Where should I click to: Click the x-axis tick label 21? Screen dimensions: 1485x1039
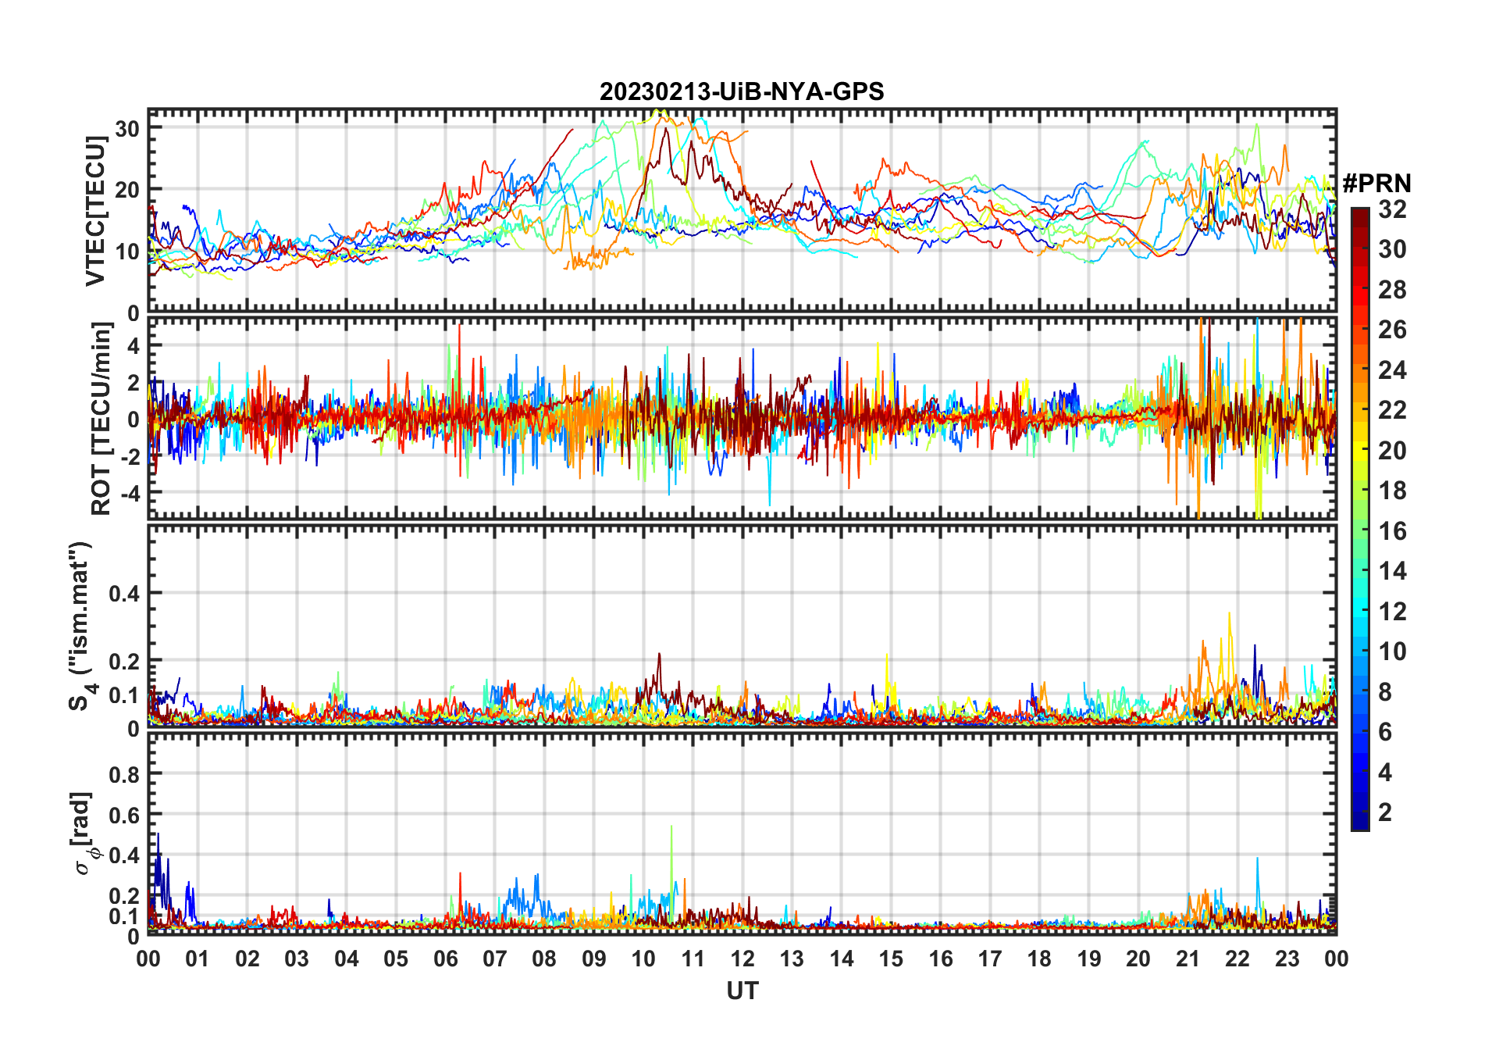(1188, 959)
